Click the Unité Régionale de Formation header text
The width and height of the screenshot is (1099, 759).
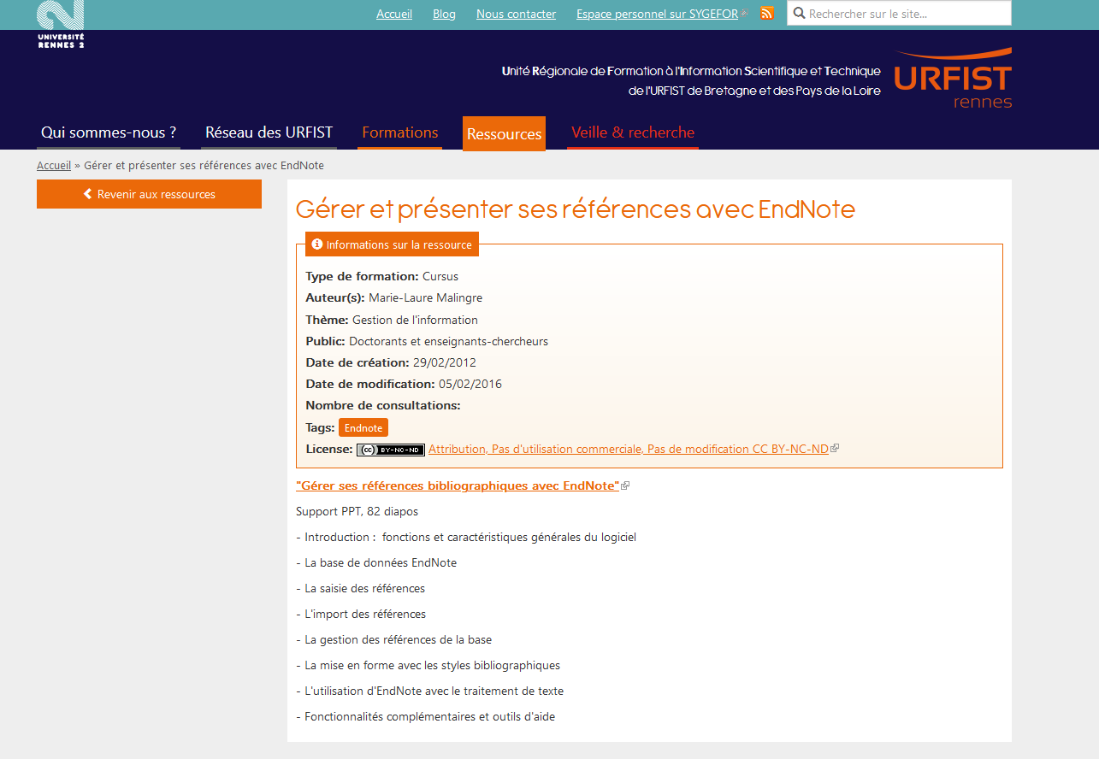click(x=691, y=81)
